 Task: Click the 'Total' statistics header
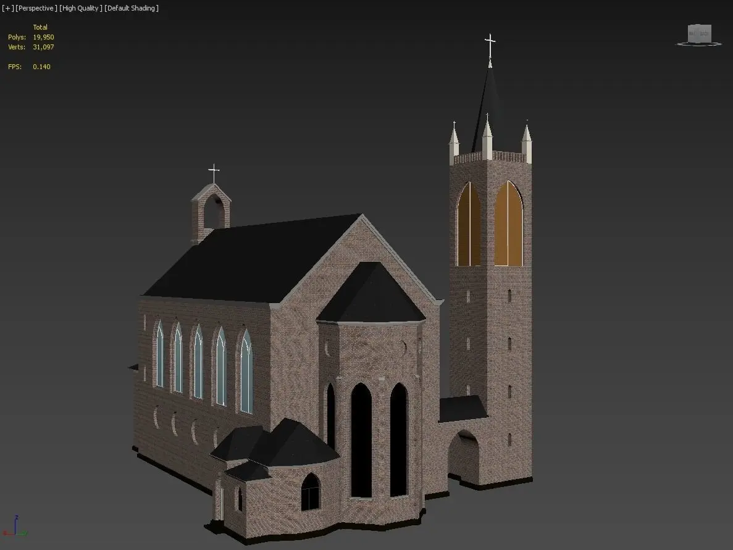click(x=40, y=27)
